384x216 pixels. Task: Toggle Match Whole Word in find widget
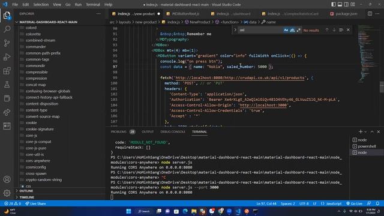pyautogui.click(x=292, y=30)
